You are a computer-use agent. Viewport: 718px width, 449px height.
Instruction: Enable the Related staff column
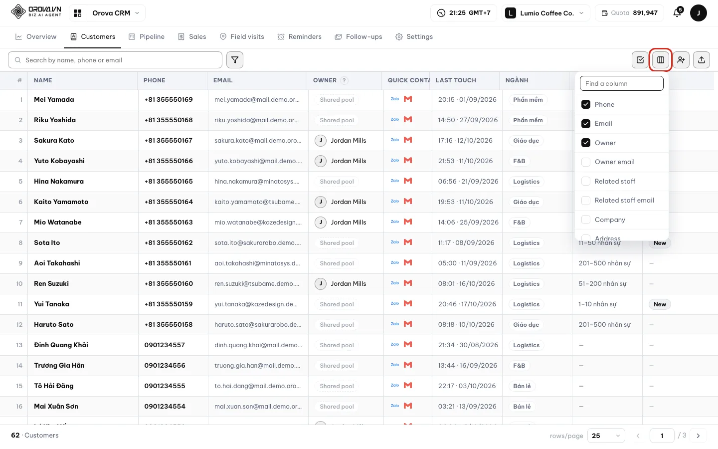(x=586, y=181)
